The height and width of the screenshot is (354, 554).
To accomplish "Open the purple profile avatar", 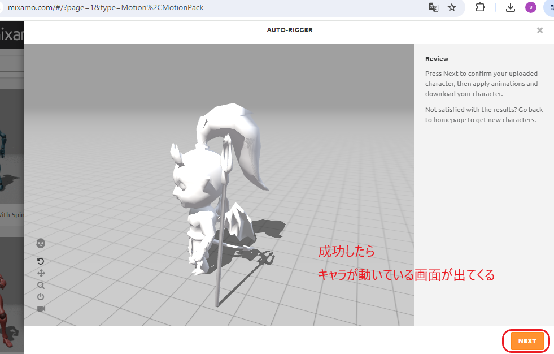I will [x=531, y=7].
